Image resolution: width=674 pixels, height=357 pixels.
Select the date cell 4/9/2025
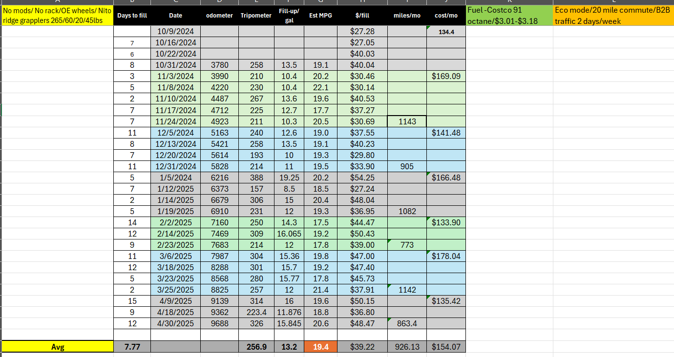click(175, 301)
